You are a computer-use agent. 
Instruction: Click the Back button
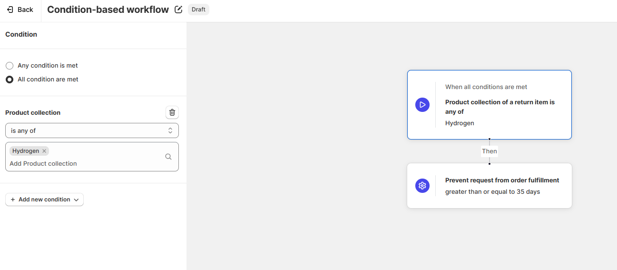coord(20,10)
